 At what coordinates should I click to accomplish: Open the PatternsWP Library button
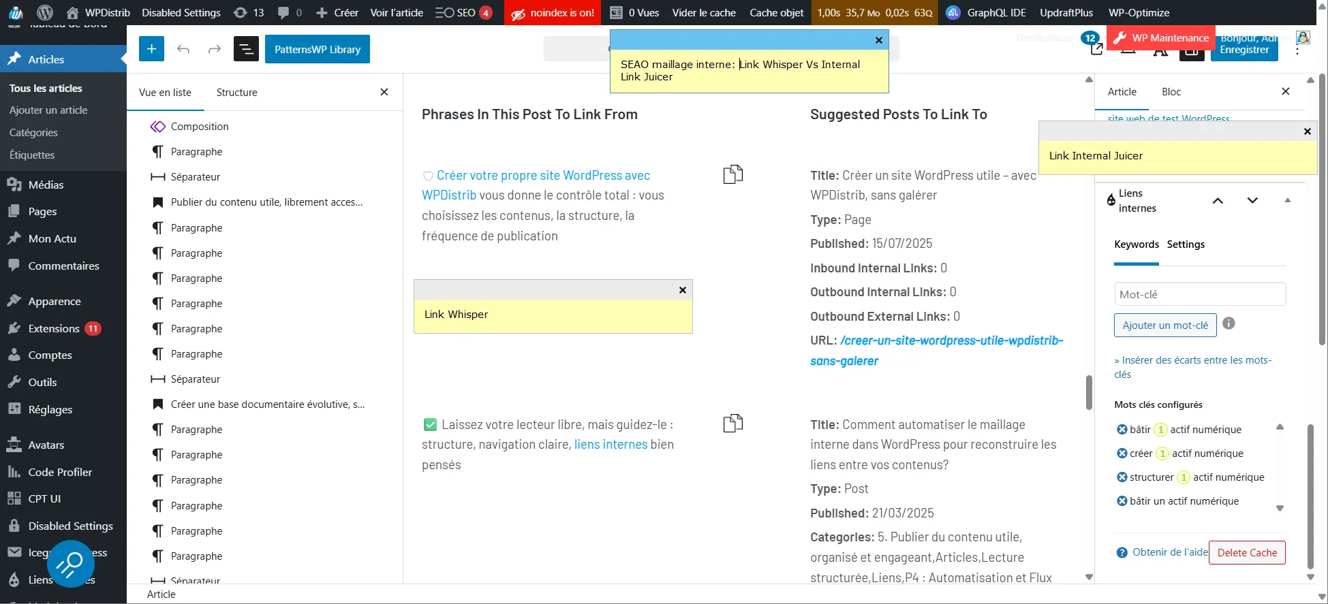pyautogui.click(x=318, y=49)
